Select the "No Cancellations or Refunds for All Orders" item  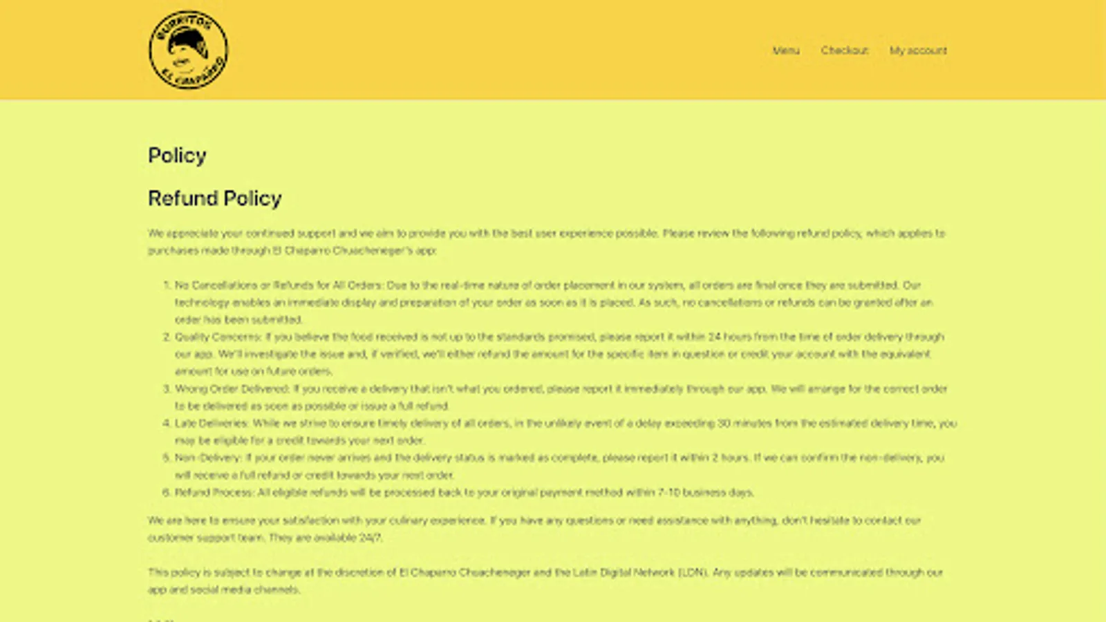click(554, 302)
